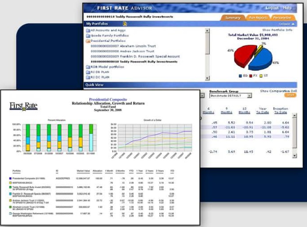Click Year To Date column header
This screenshot has width=307, height=227.
(x=263, y=111)
